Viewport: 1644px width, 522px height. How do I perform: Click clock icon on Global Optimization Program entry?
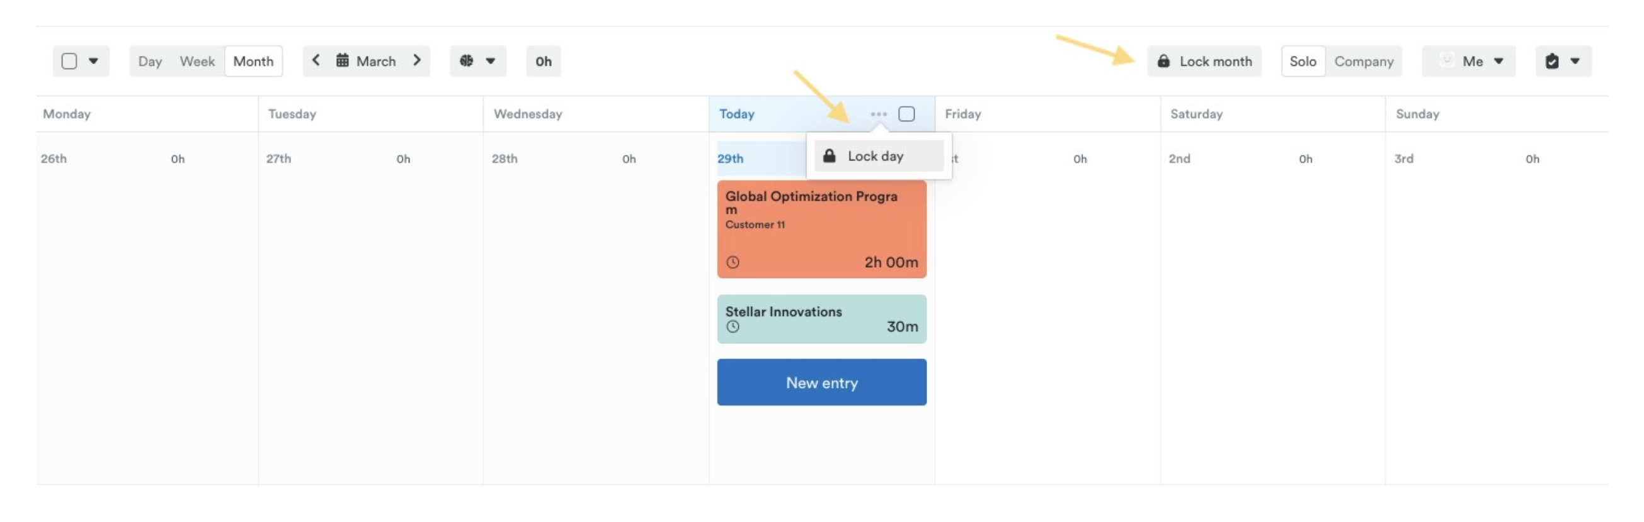point(733,262)
